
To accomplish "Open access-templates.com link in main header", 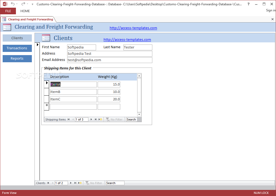I will 133,28.
